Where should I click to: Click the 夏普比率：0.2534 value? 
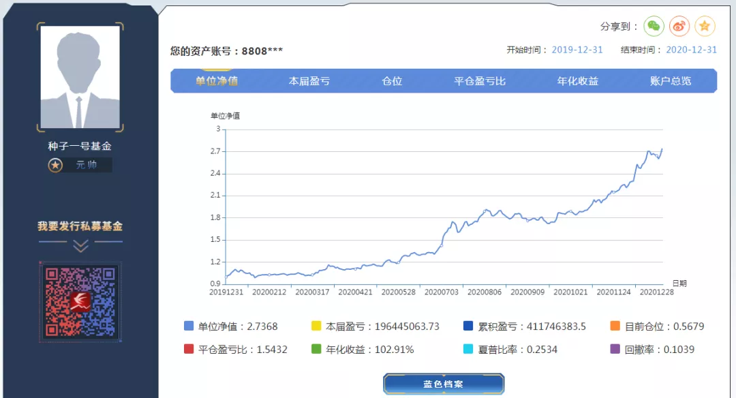pos(518,349)
